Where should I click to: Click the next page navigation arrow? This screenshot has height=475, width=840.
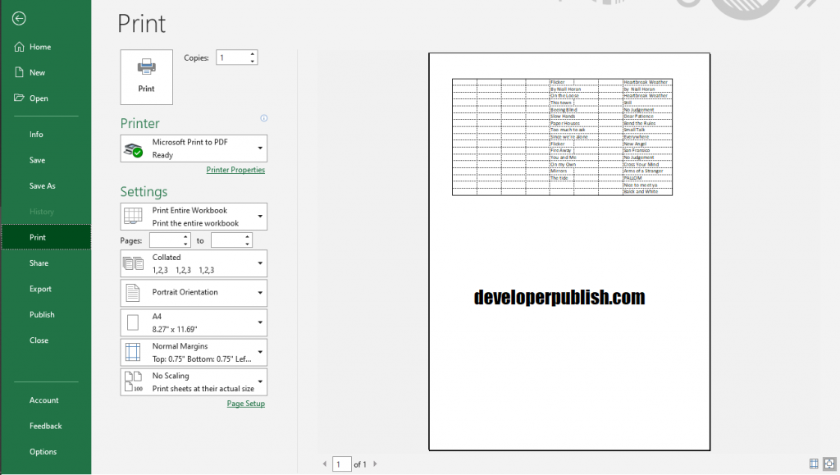point(374,464)
